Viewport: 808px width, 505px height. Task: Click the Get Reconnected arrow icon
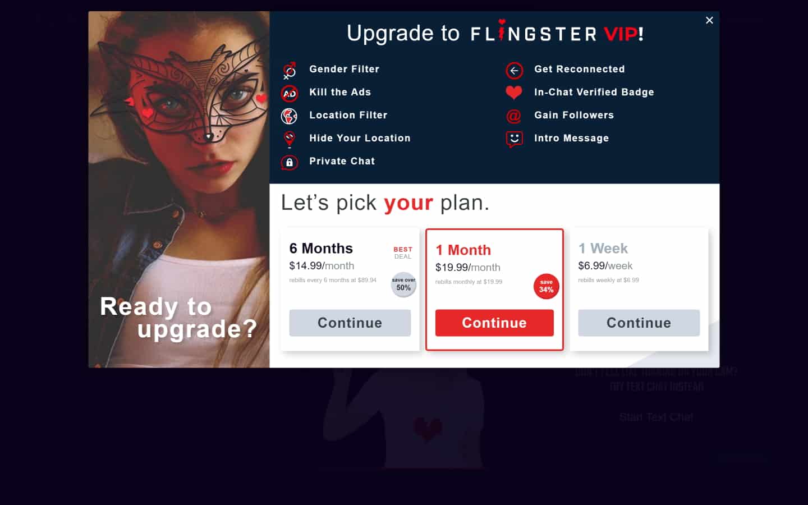coord(514,71)
